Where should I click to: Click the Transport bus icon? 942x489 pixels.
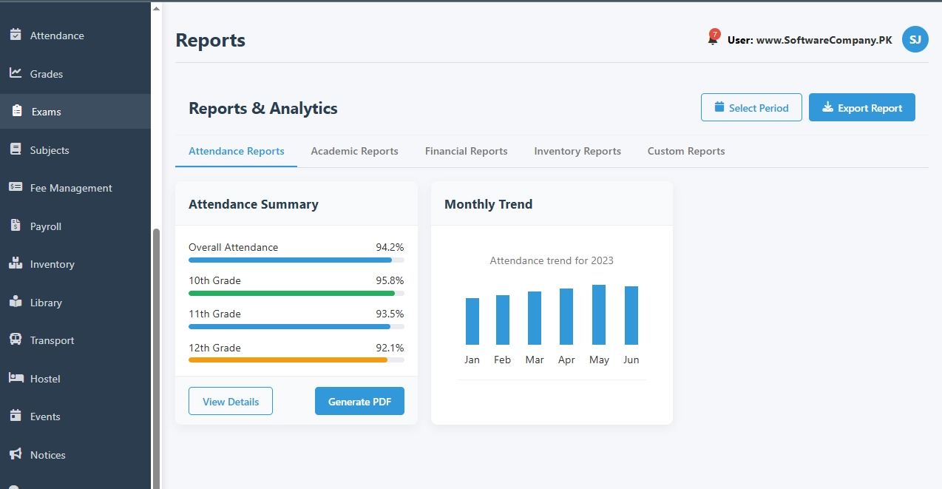coord(16,340)
